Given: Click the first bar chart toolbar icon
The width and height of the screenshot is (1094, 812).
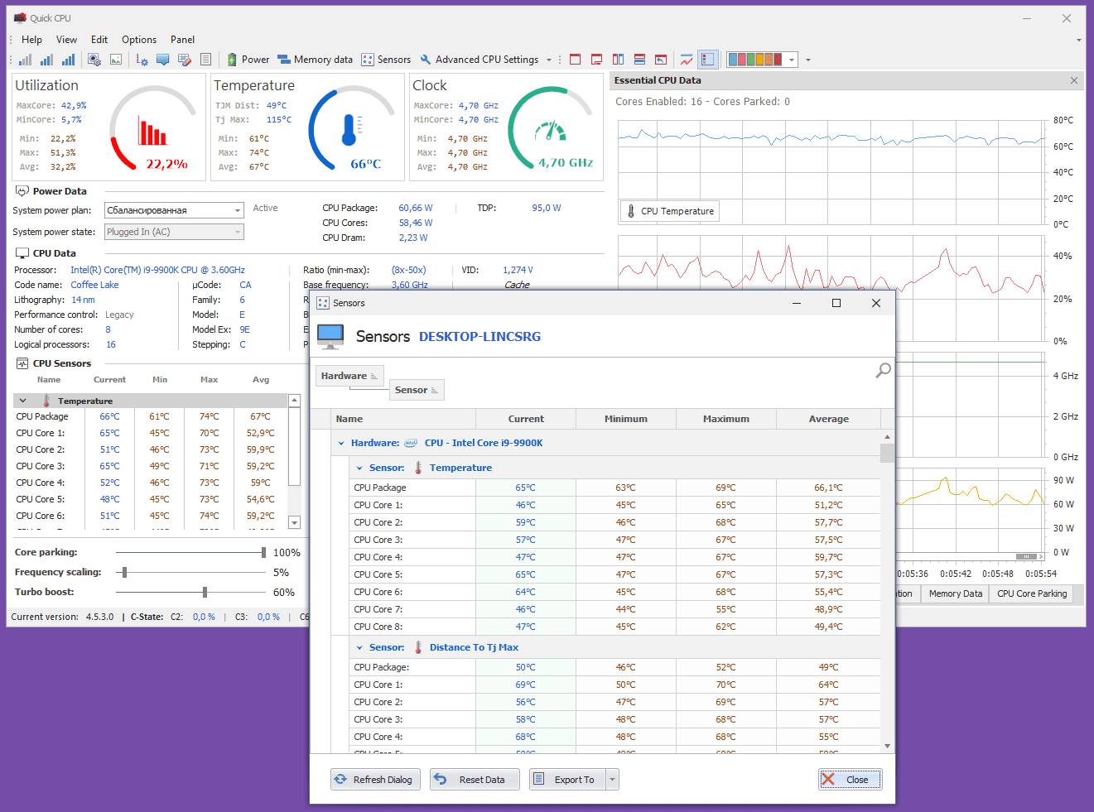Looking at the screenshot, I should point(26,60).
